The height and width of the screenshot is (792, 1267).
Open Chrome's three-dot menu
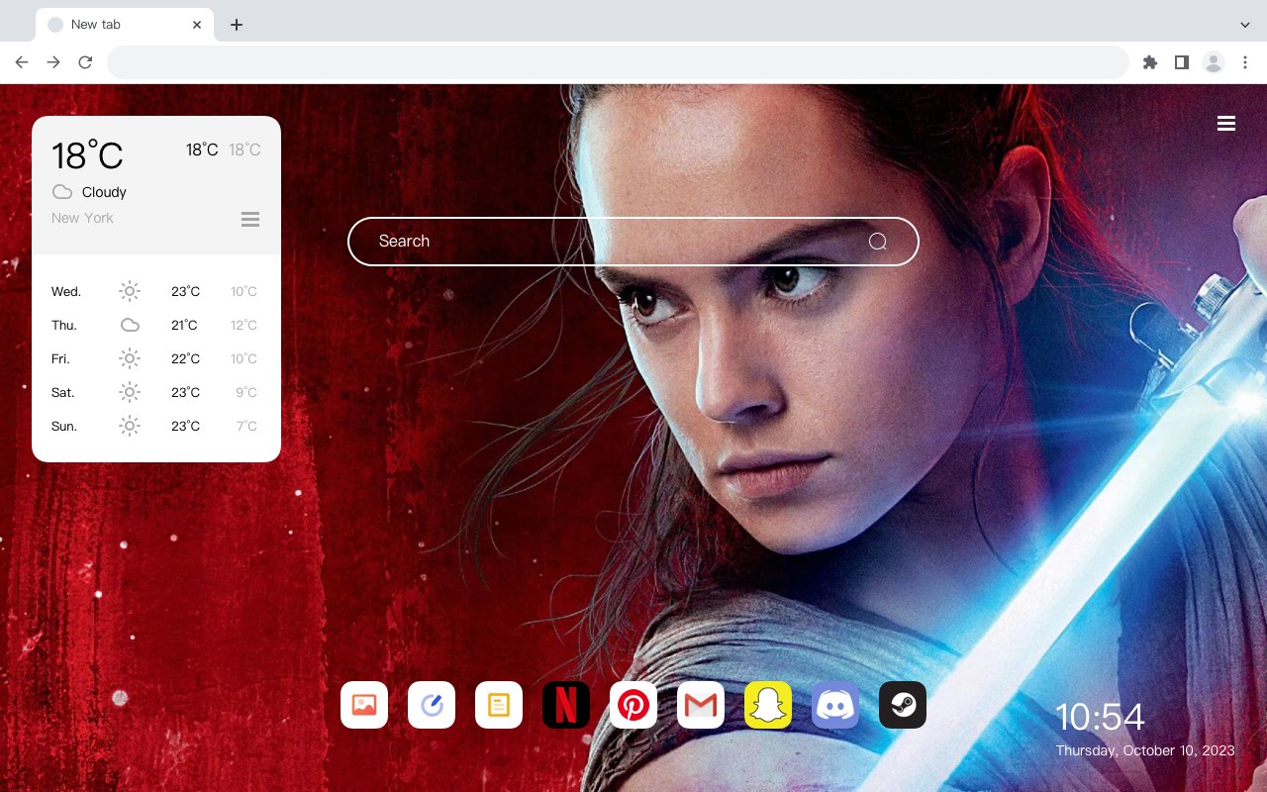click(1245, 62)
